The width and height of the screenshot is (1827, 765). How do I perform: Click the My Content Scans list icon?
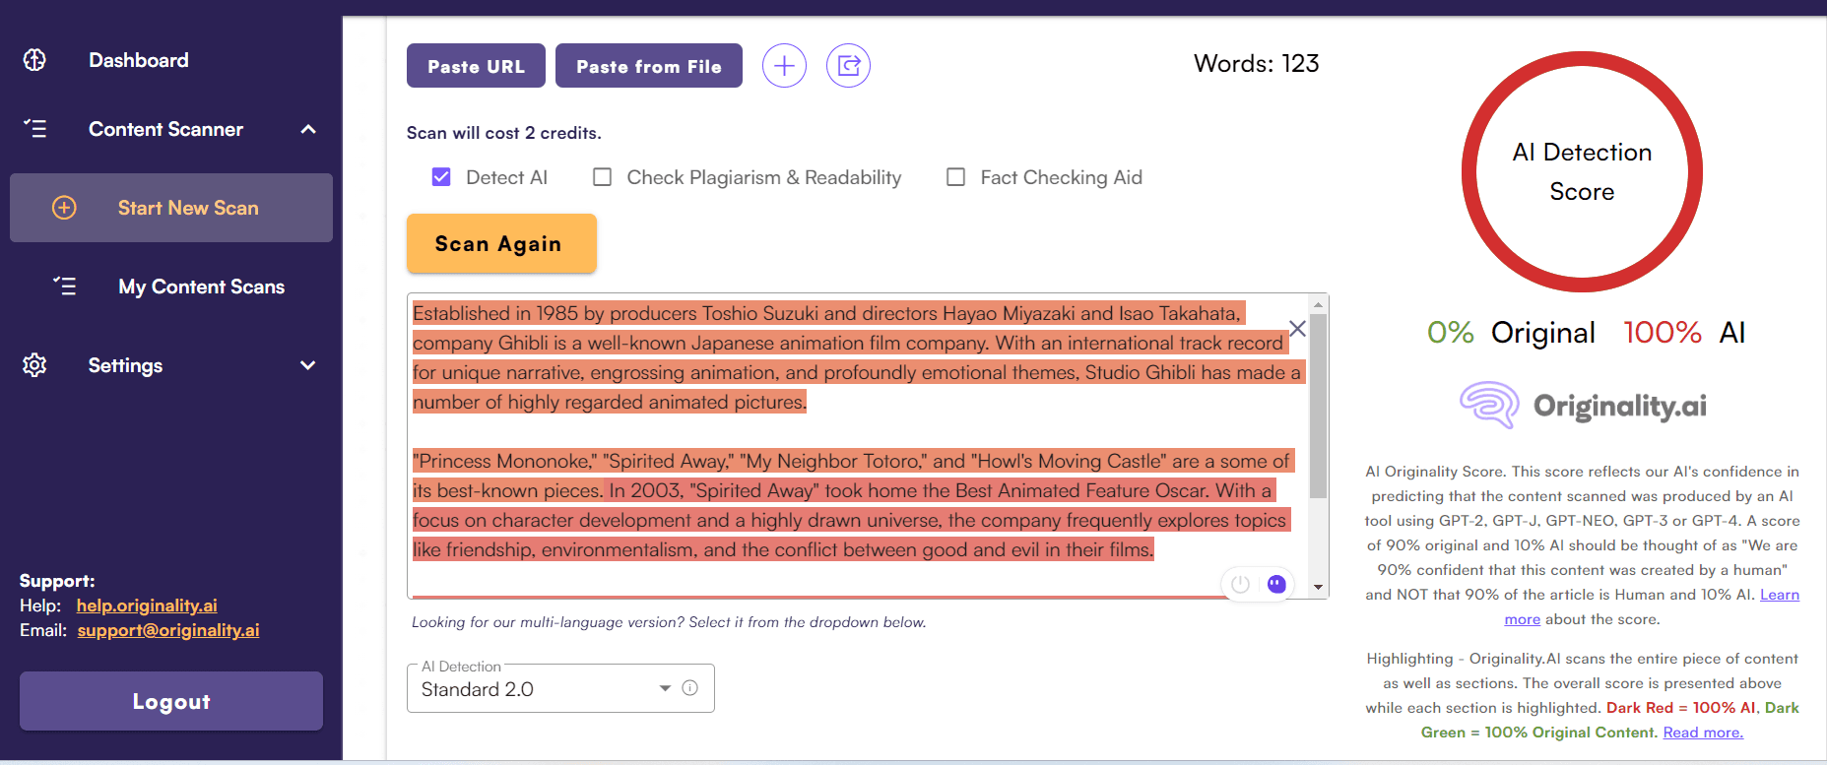[x=64, y=287]
